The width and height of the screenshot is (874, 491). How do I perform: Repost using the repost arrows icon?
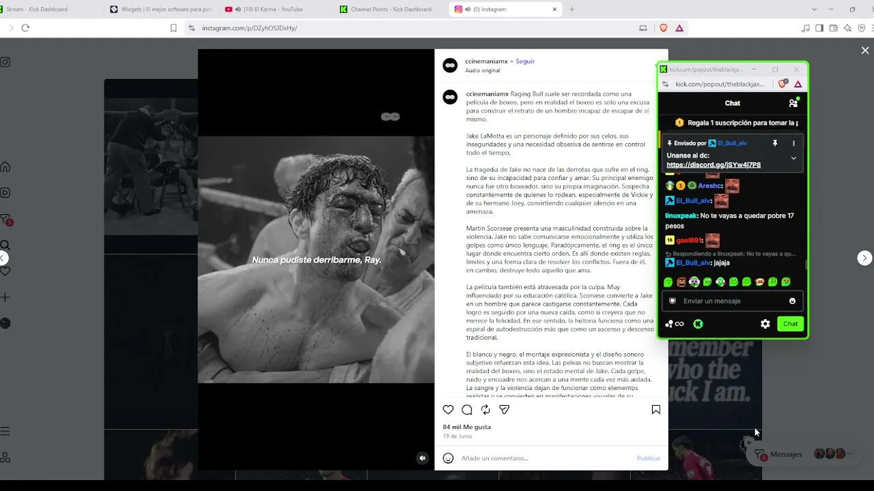(485, 410)
